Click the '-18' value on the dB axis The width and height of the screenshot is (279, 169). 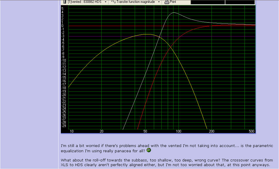(64, 88)
